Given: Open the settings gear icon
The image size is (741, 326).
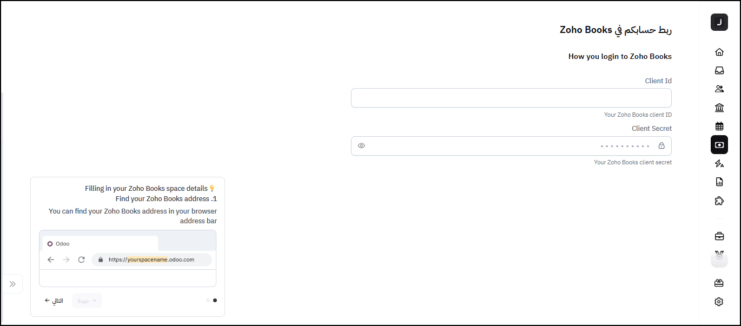Looking at the screenshot, I should pos(719,302).
